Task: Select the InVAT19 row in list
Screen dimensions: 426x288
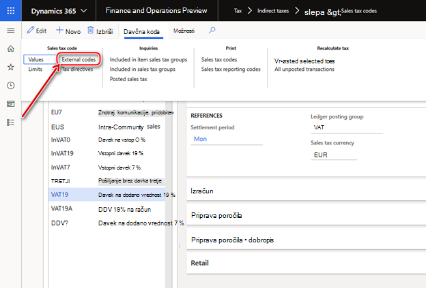Action: [106, 153]
